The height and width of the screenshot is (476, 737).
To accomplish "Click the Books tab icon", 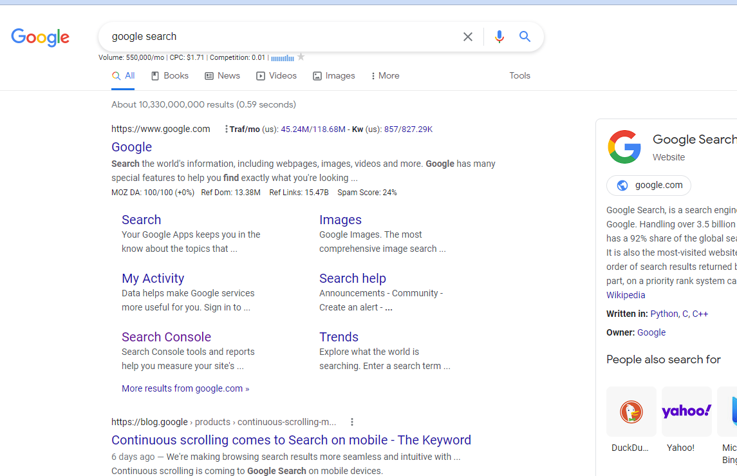I will (154, 75).
